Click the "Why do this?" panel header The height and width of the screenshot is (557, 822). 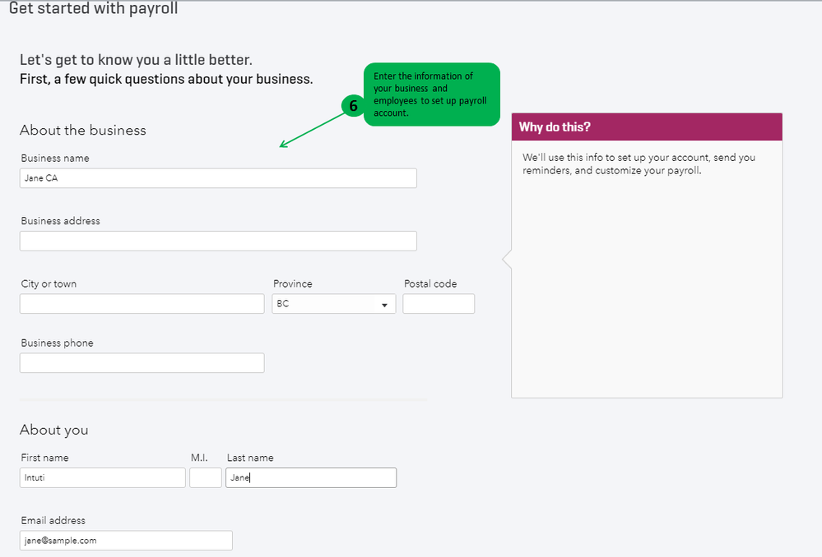coord(647,127)
